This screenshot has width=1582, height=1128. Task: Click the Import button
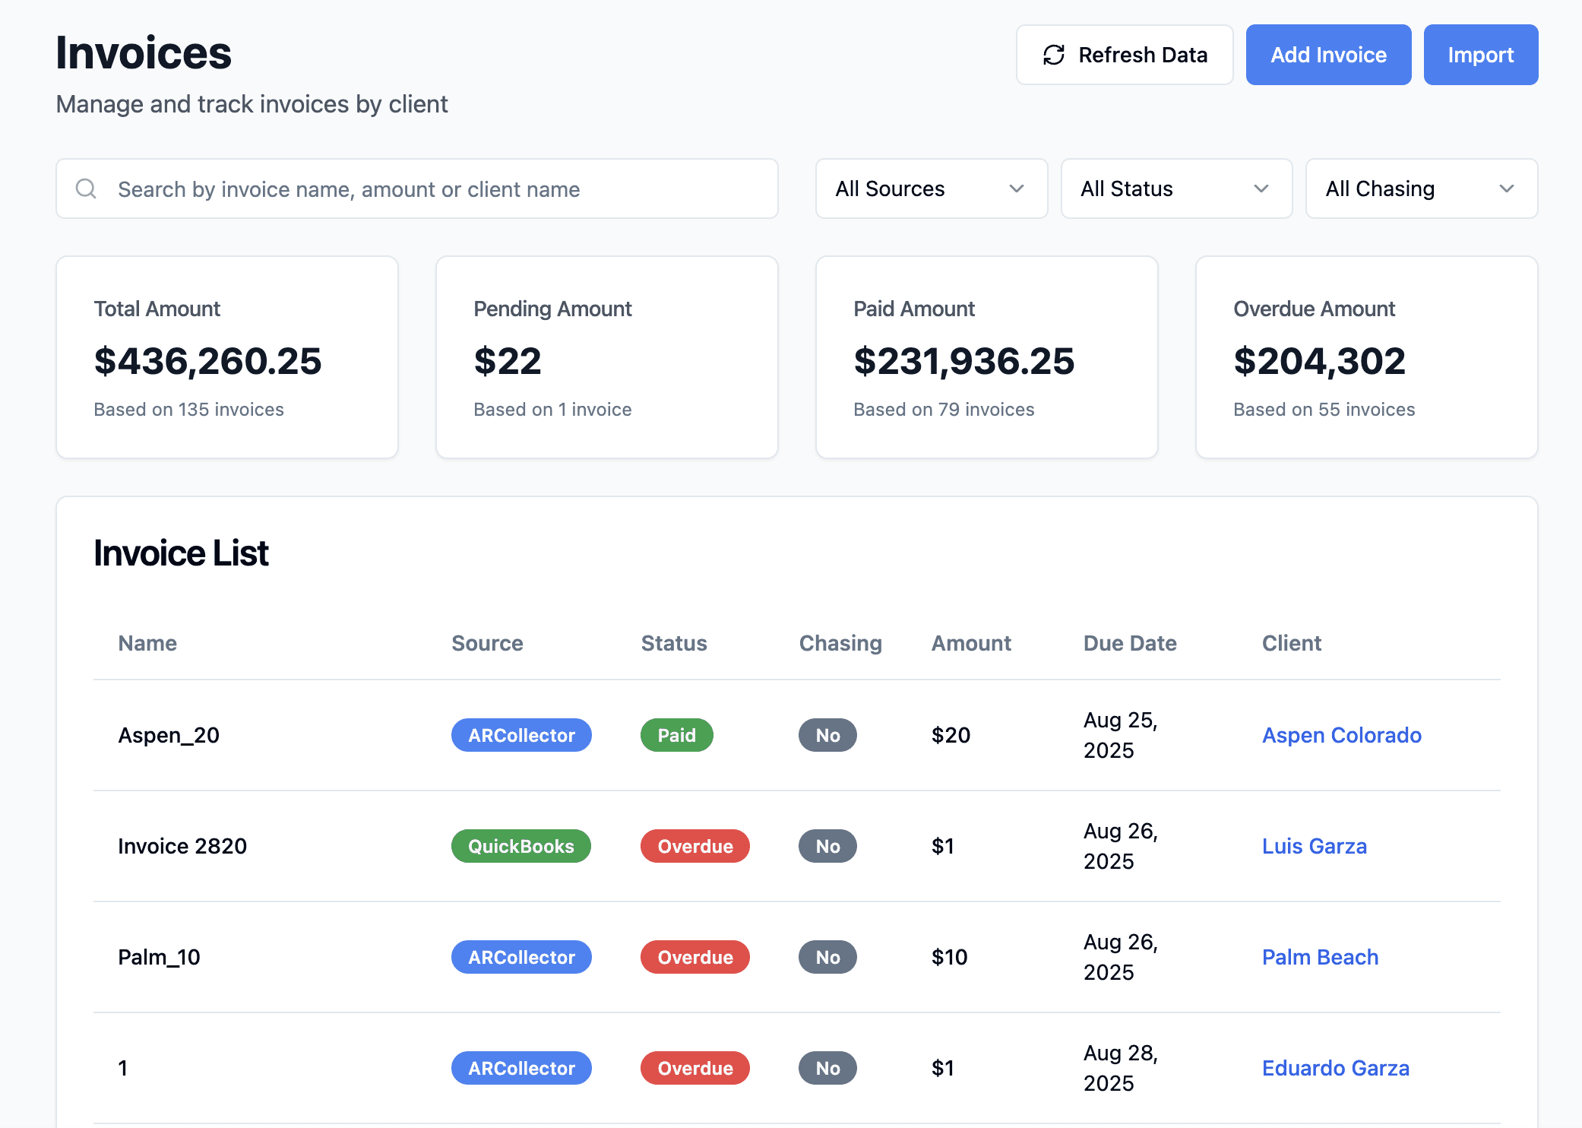point(1480,55)
